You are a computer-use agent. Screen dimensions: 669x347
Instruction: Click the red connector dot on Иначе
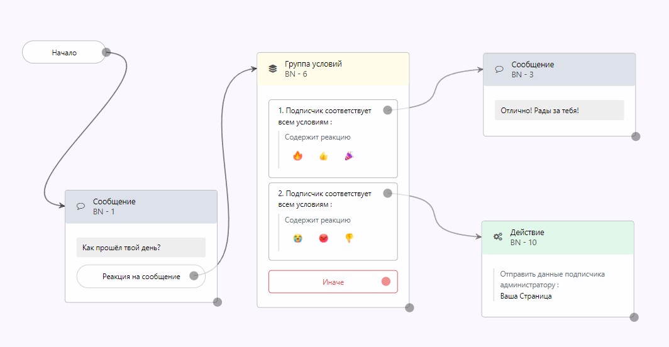tap(386, 282)
